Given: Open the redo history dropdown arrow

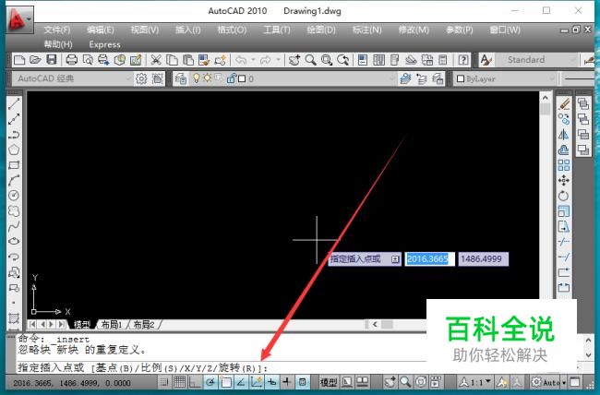Looking at the screenshot, I should point(278,60).
